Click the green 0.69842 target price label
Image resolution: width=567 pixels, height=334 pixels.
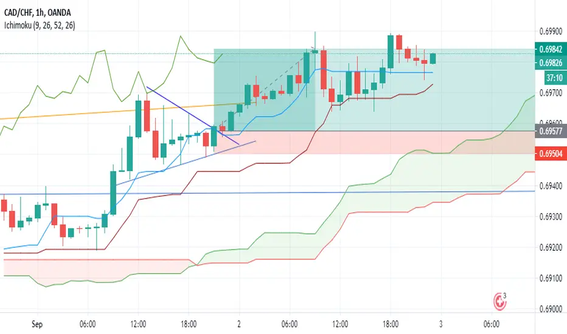pos(551,49)
